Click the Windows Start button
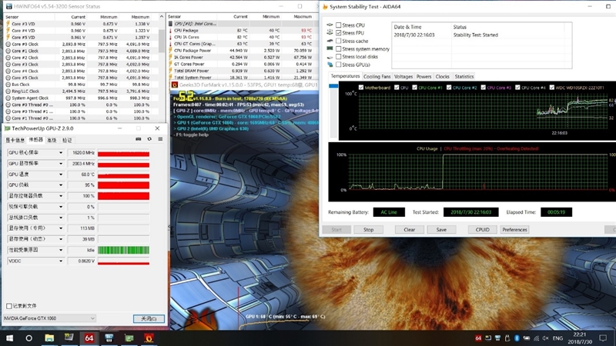This screenshot has width=616, height=346. point(9,338)
